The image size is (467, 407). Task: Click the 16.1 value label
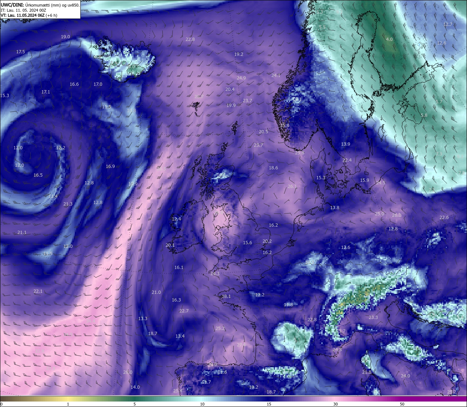coord(179,268)
